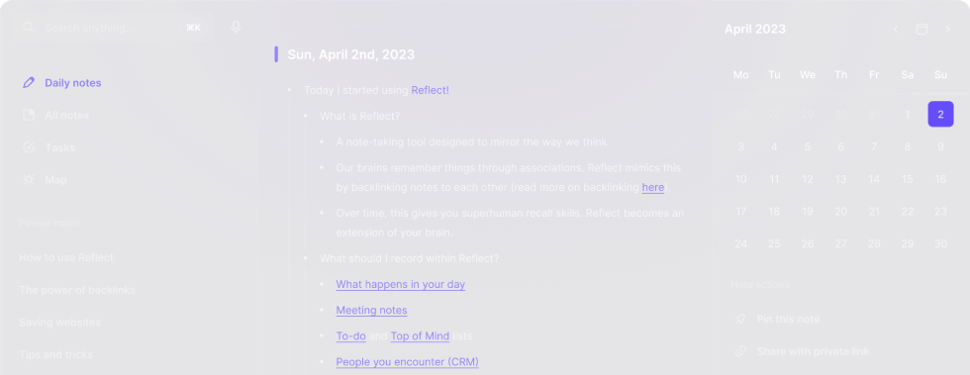Click the All notes sidebar icon
The height and width of the screenshot is (375, 970).
(x=29, y=115)
